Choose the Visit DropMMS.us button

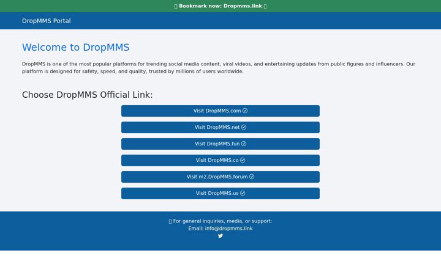221,193
